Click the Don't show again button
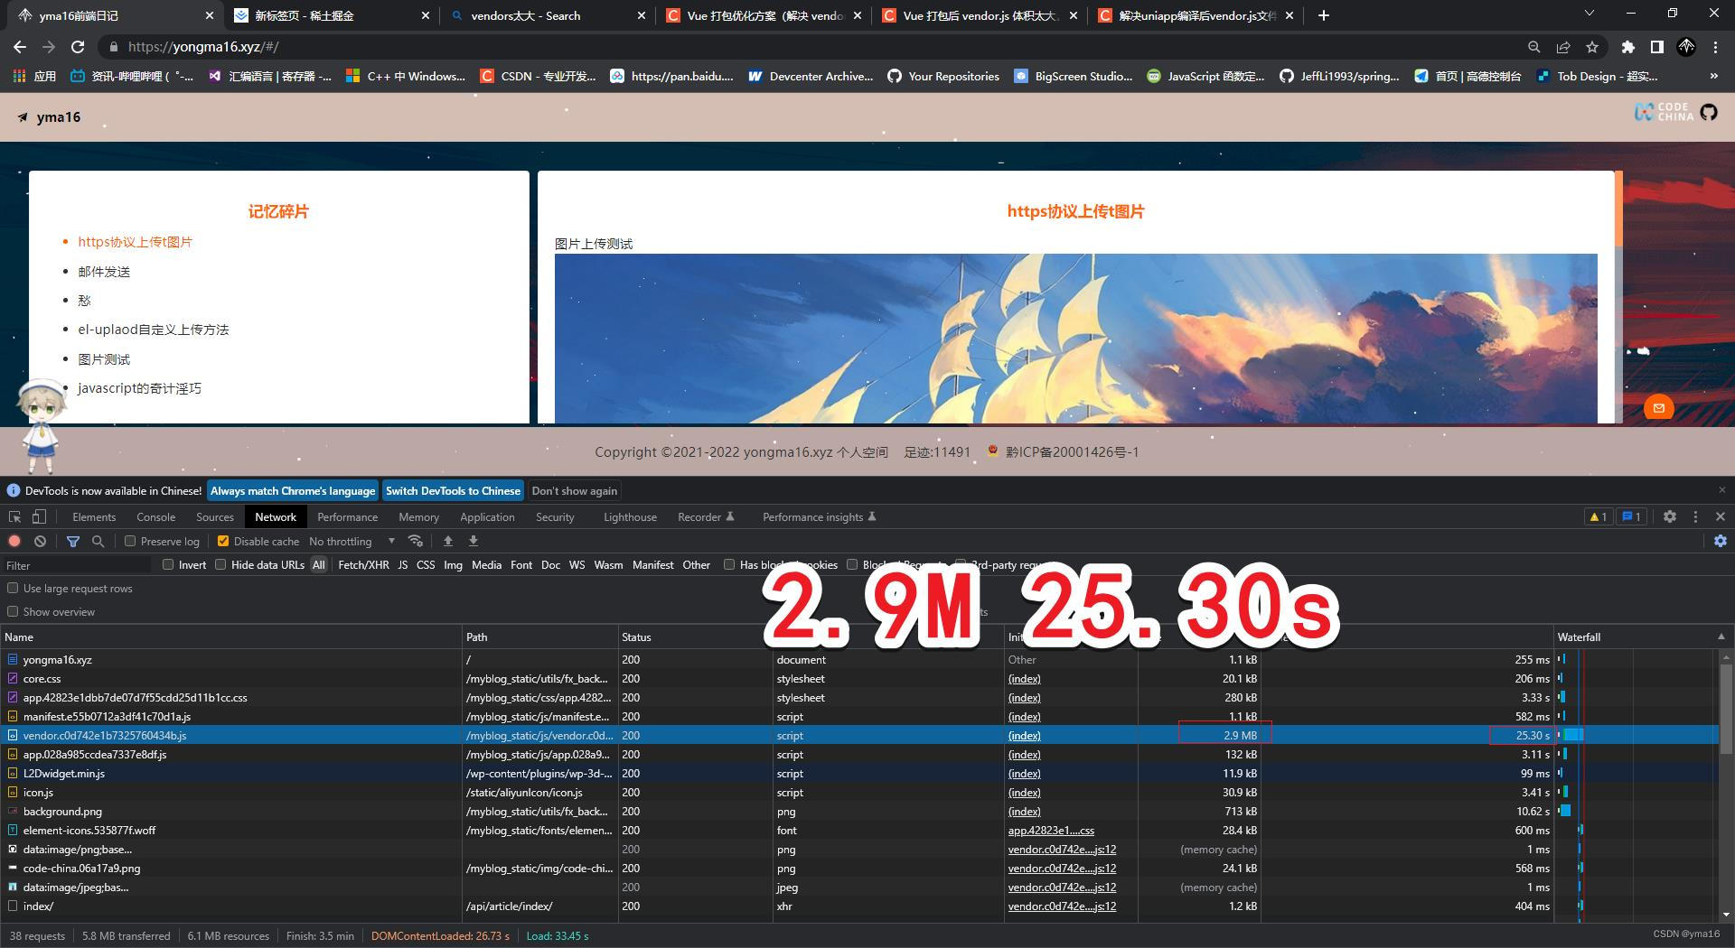The height and width of the screenshot is (948, 1735). [575, 490]
